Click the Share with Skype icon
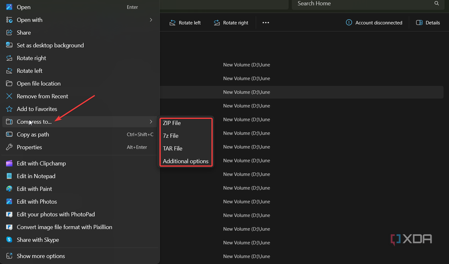 9,240
